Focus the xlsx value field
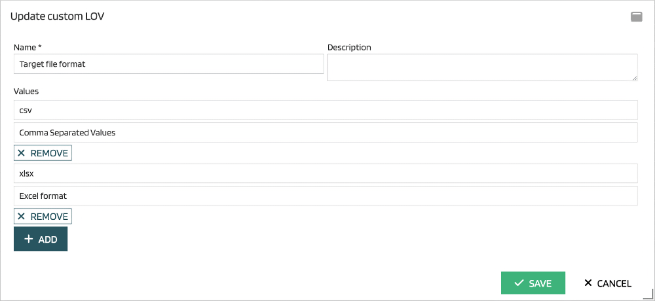655x301 pixels. (326, 173)
